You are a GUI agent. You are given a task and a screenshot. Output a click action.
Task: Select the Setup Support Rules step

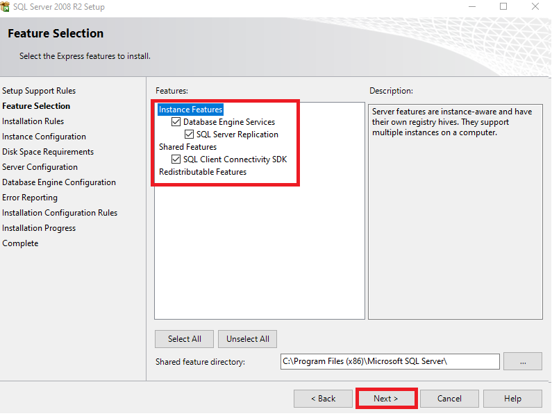pyautogui.click(x=39, y=91)
